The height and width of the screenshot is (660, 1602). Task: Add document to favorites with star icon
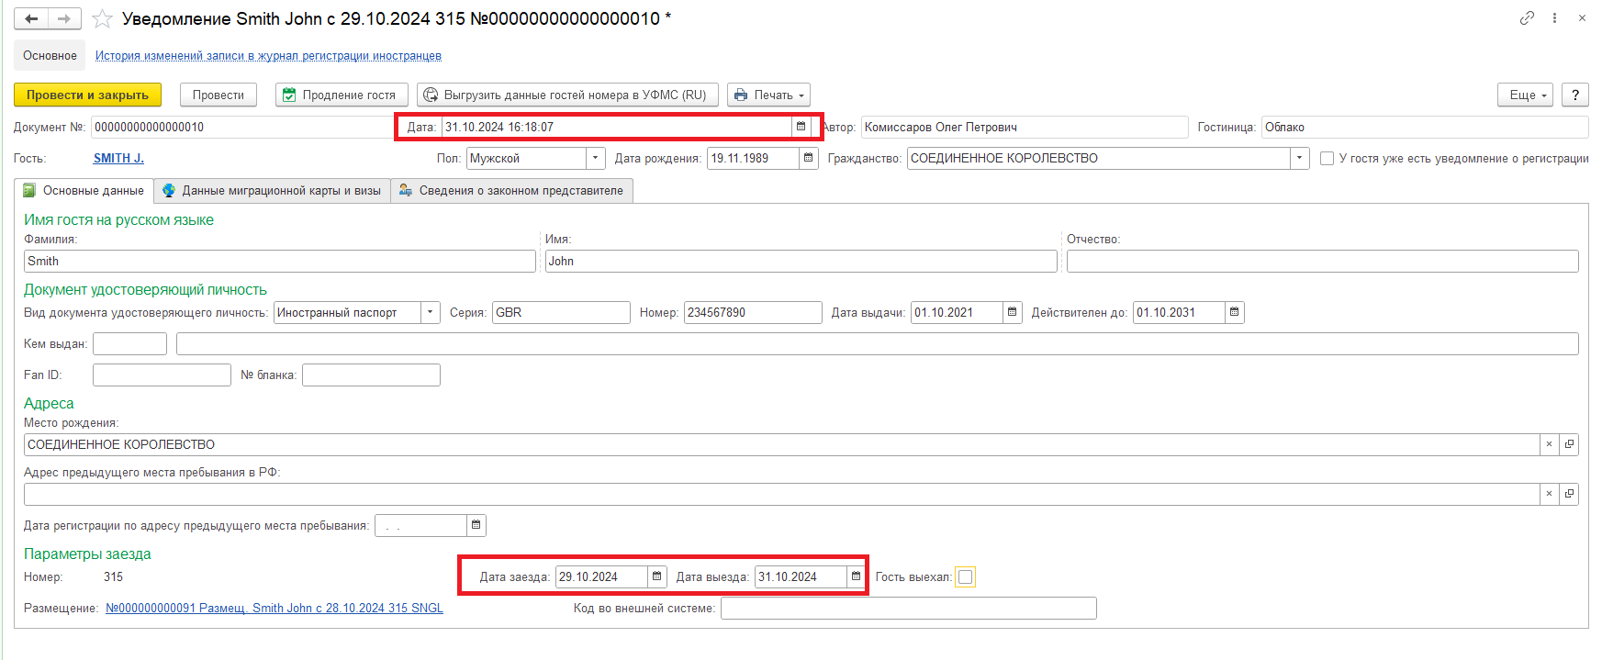click(x=102, y=18)
